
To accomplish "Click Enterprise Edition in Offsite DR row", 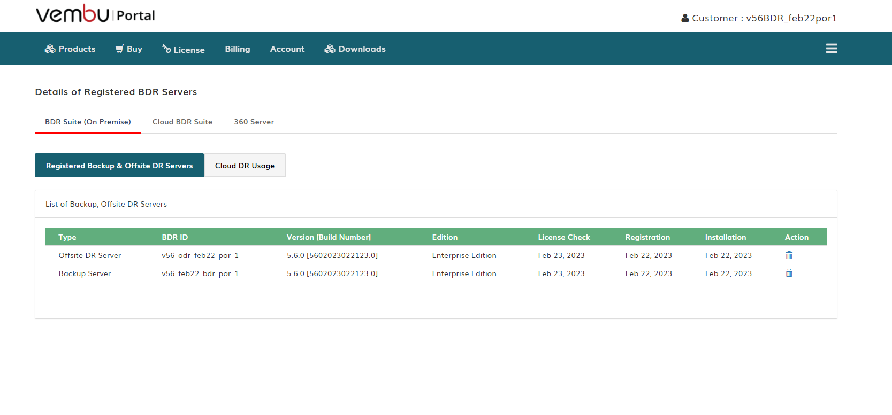I will pyautogui.click(x=464, y=255).
